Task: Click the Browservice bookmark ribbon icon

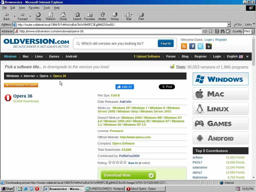Action: (210, 31)
